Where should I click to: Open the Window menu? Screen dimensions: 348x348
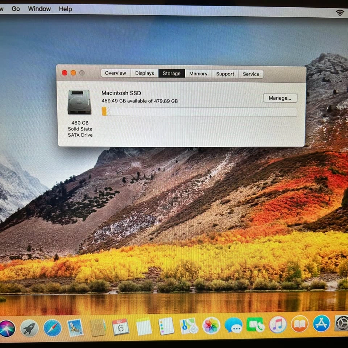click(x=39, y=9)
